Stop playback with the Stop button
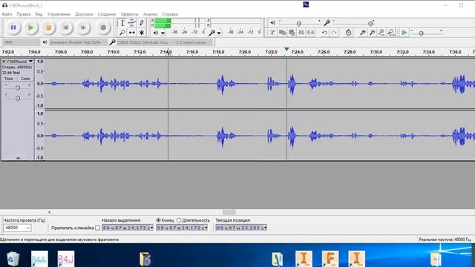475x267 pixels. click(48, 27)
